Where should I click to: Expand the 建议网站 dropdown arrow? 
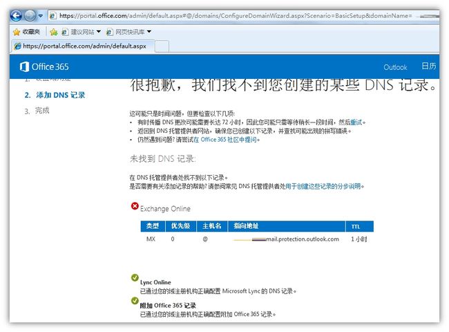[x=99, y=32]
